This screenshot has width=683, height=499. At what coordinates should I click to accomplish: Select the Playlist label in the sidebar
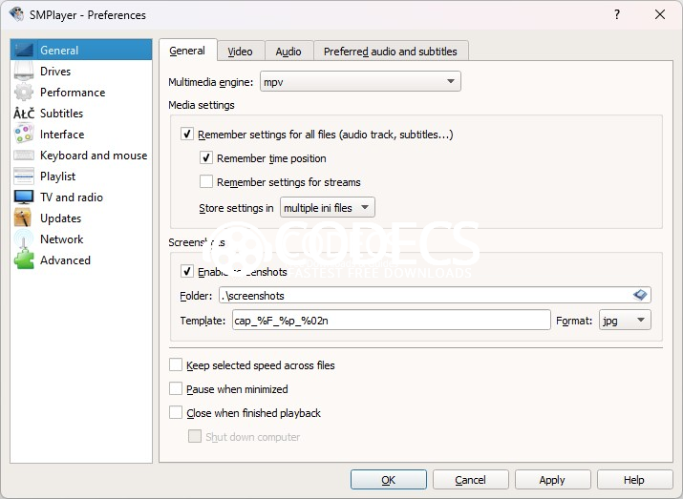(x=57, y=176)
